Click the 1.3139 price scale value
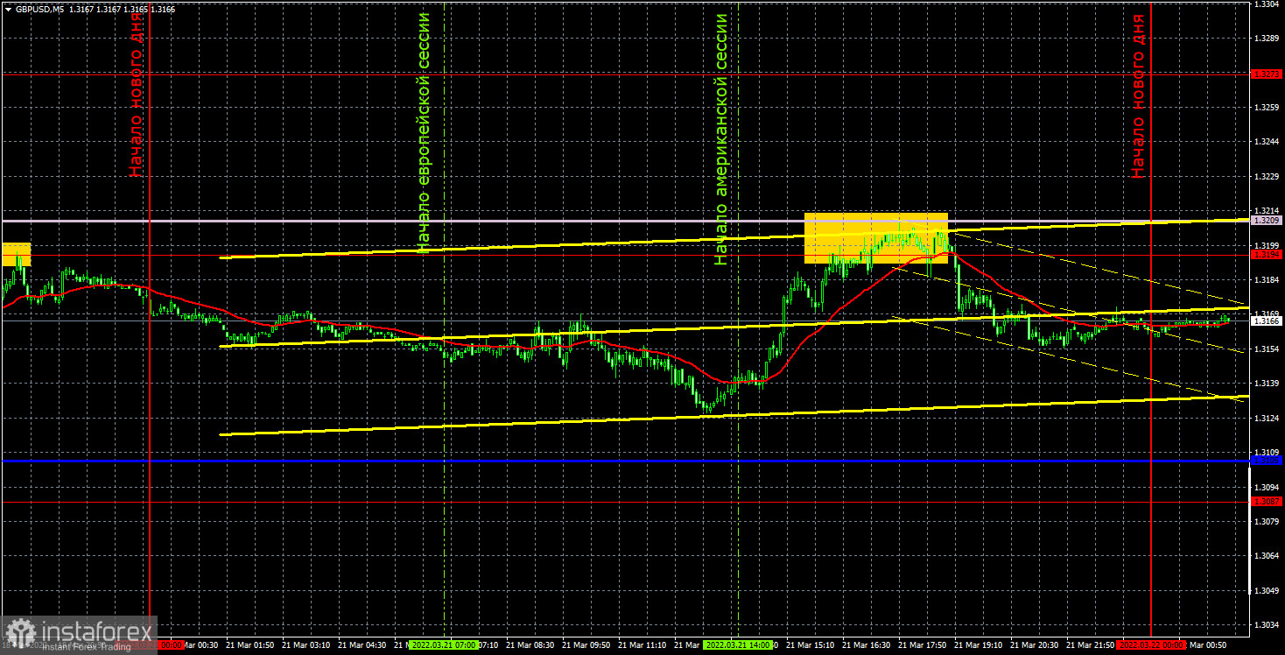This screenshot has height=655, width=1285. (x=1266, y=383)
